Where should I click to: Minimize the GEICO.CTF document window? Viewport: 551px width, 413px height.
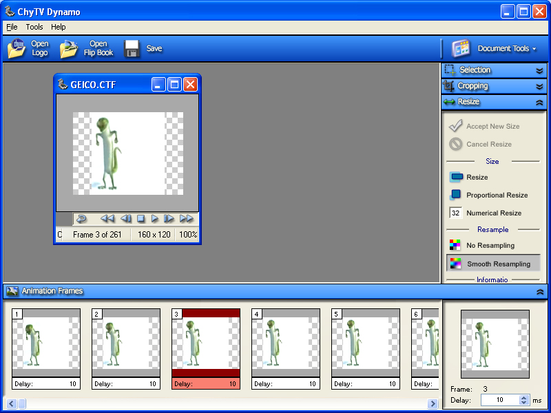(x=158, y=85)
